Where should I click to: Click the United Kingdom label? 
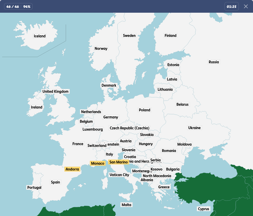click(55, 91)
